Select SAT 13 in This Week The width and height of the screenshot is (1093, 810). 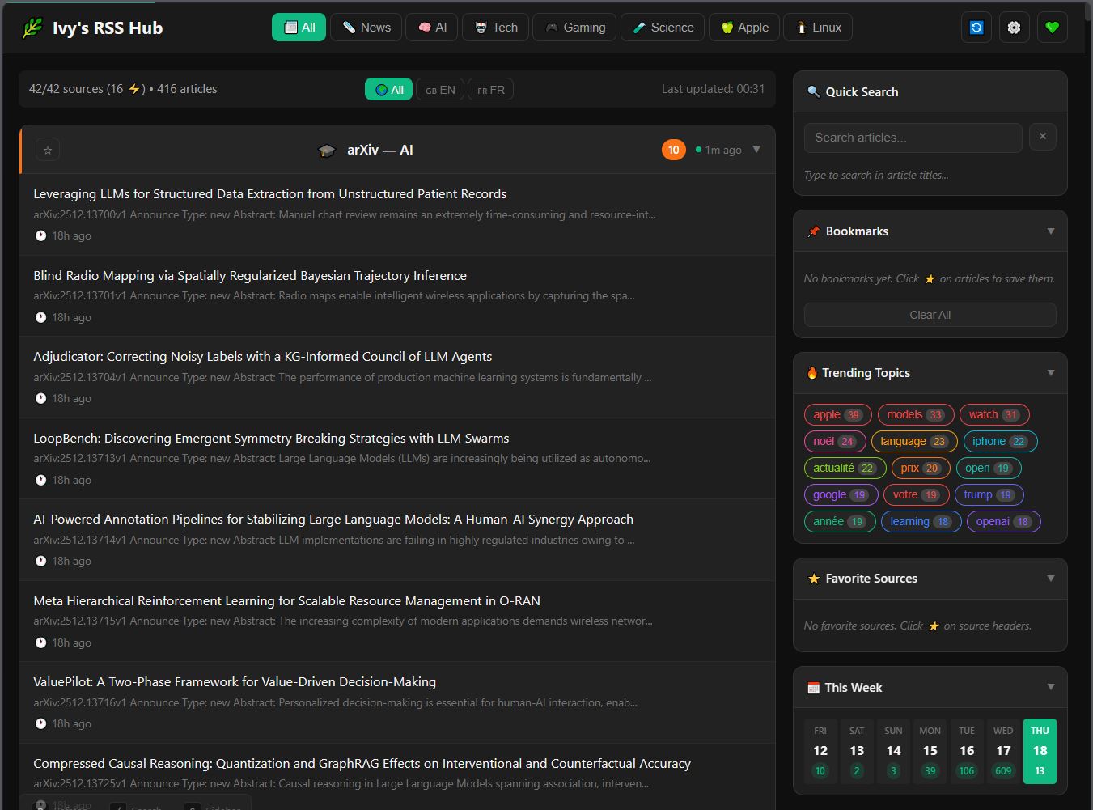(x=857, y=751)
